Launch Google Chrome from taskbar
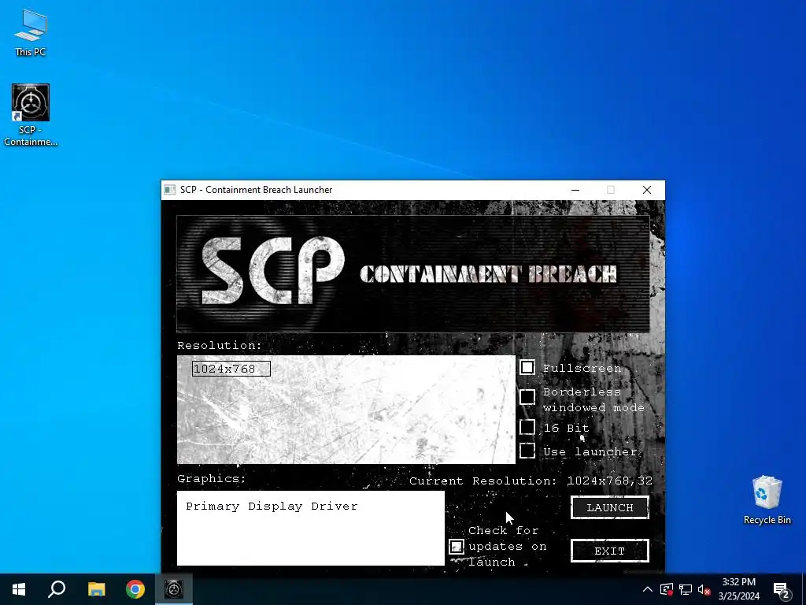Screen dimensions: 806x605 135,589
